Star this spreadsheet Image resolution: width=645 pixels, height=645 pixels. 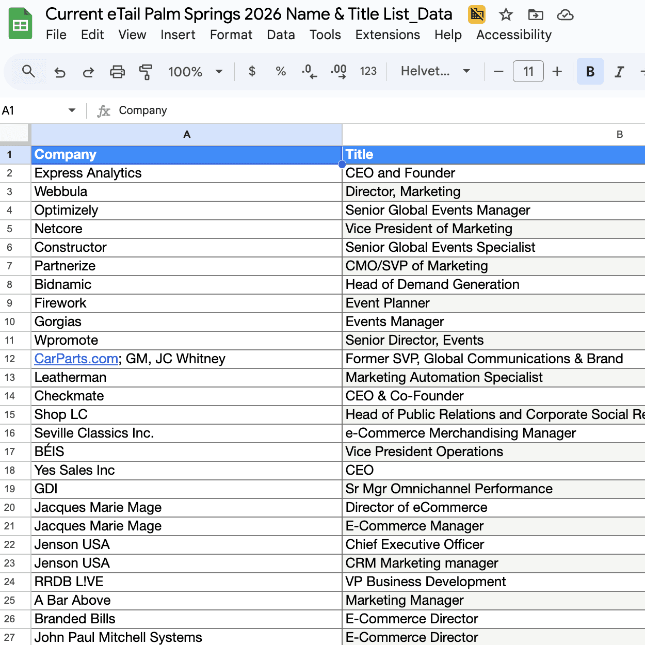(x=506, y=15)
